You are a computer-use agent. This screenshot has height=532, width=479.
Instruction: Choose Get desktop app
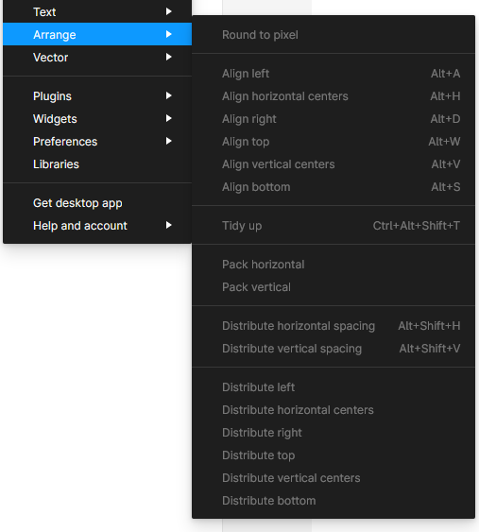click(x=97, y=203)
